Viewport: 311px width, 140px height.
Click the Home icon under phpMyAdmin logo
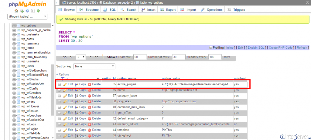(x=16, y=11)
